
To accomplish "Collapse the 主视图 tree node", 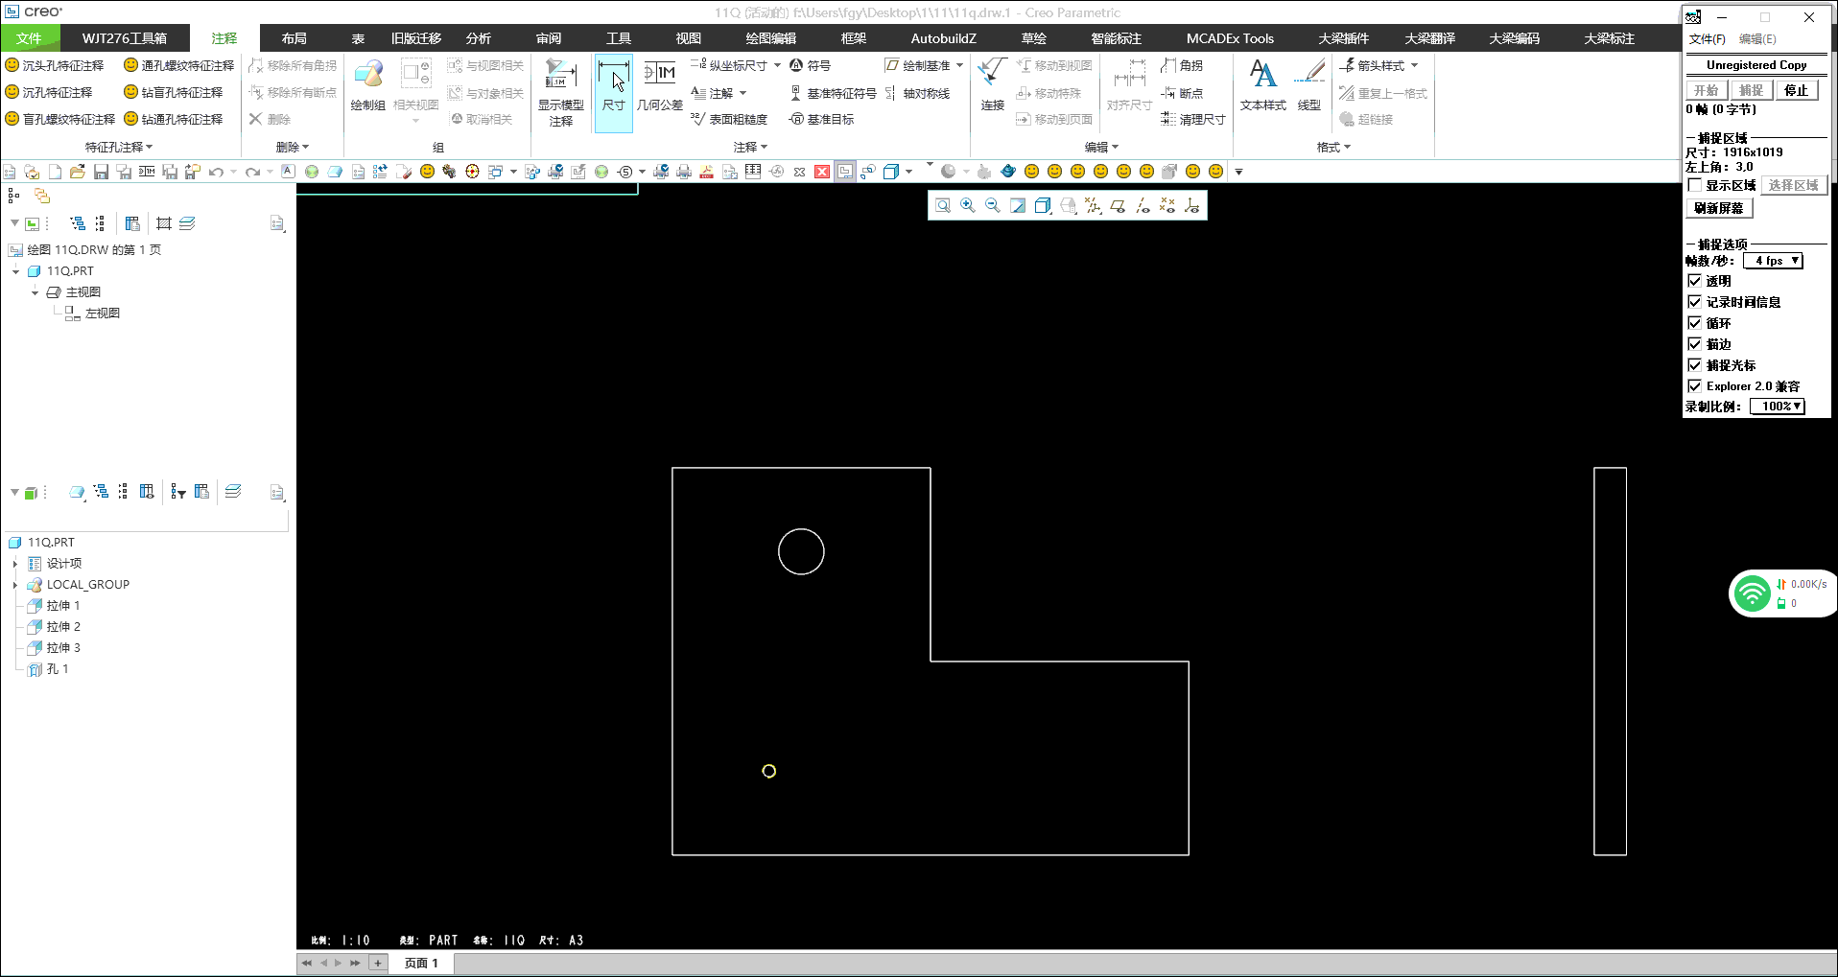I will (35, 292).
